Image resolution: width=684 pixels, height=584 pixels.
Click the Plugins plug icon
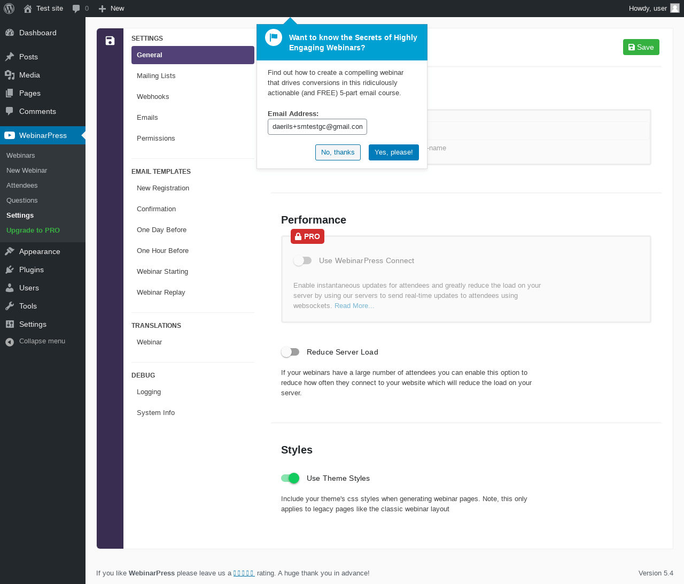click(10, 270)
